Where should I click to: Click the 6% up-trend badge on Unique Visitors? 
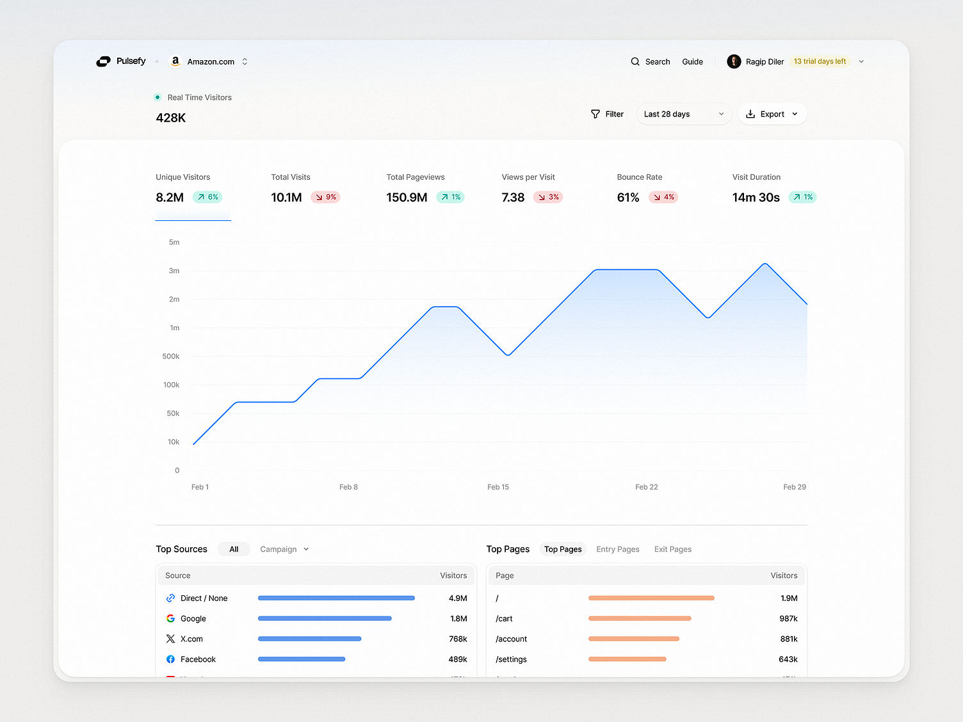(x=207, y=197)
